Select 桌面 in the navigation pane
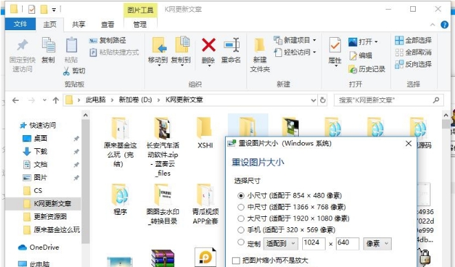 [41, 138]
